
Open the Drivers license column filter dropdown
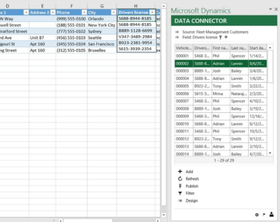[x=152, y=13]
